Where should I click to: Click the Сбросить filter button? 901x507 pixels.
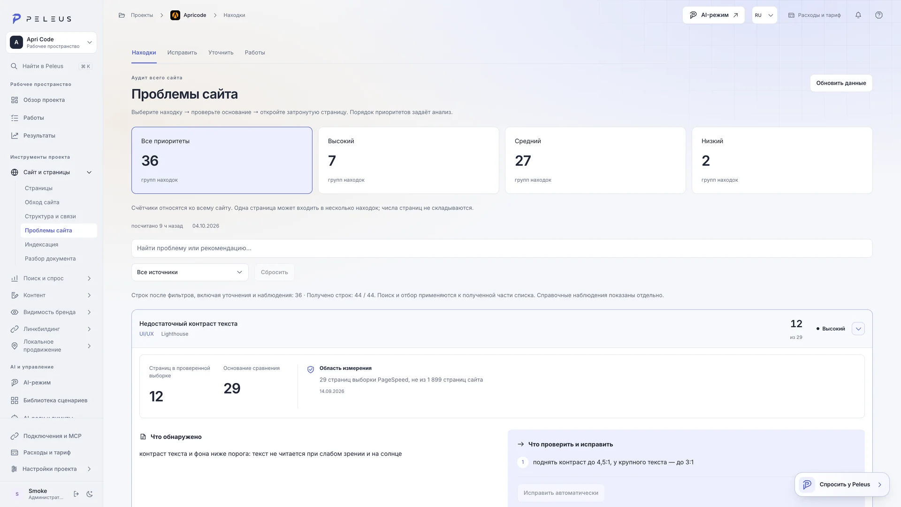(275, 272)
